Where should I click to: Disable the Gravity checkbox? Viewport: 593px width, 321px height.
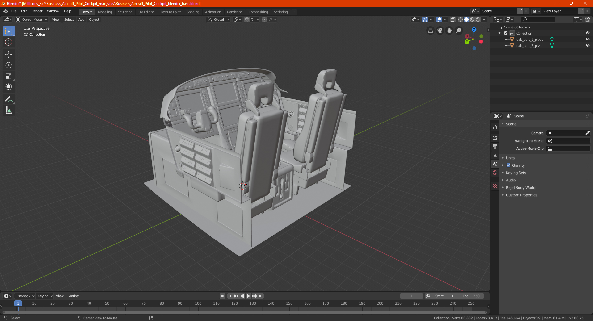[x=508, y=165]
